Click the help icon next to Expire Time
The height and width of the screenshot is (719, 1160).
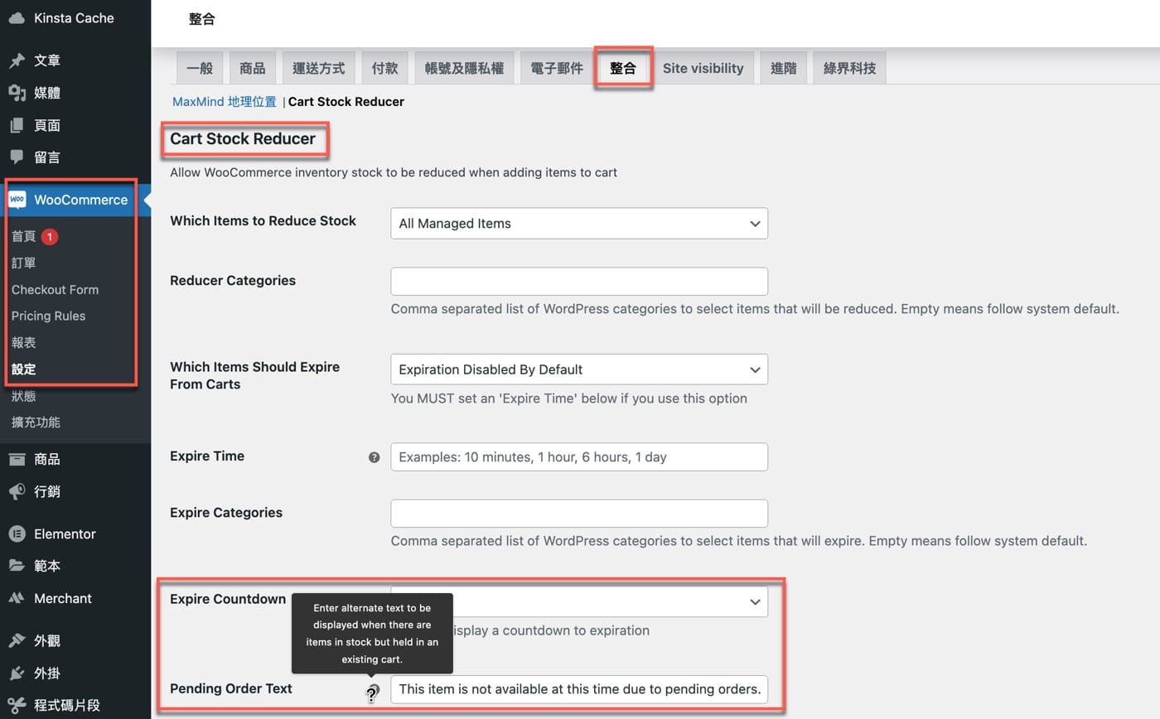point(375,456)
